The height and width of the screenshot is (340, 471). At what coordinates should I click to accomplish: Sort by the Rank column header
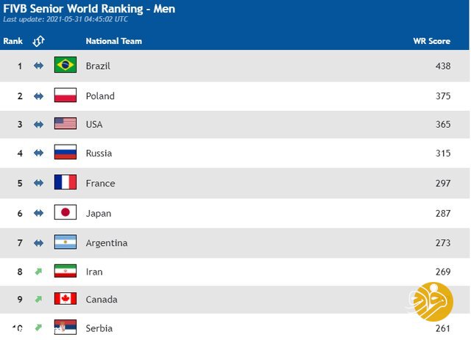[13, 41]
